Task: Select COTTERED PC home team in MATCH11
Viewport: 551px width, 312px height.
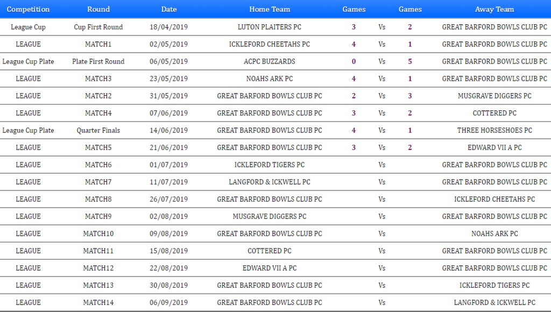Action: (270, 251)
